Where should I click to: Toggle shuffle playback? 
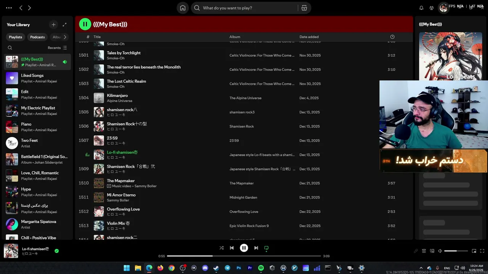[222, 248]
